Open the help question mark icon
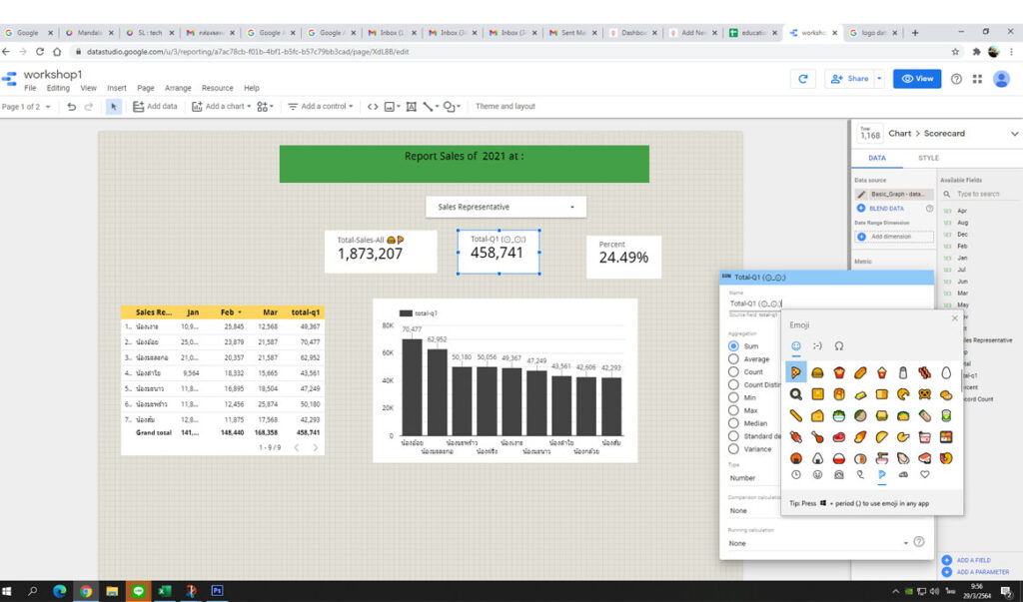Screen dimensions: 1023x602 (x=956, y=78)
